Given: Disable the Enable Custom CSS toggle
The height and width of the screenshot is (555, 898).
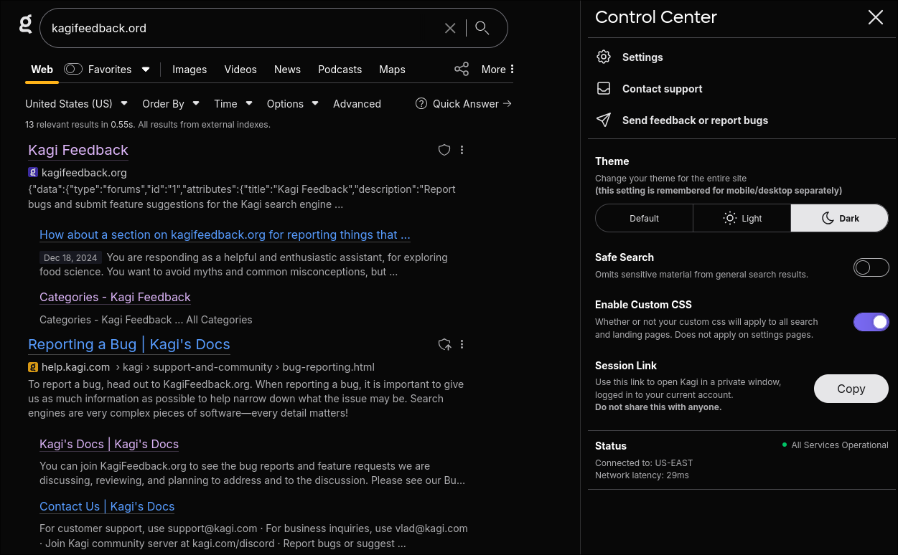Looking at the screenshot, I should pyautogui.click(x=871, y=322).
